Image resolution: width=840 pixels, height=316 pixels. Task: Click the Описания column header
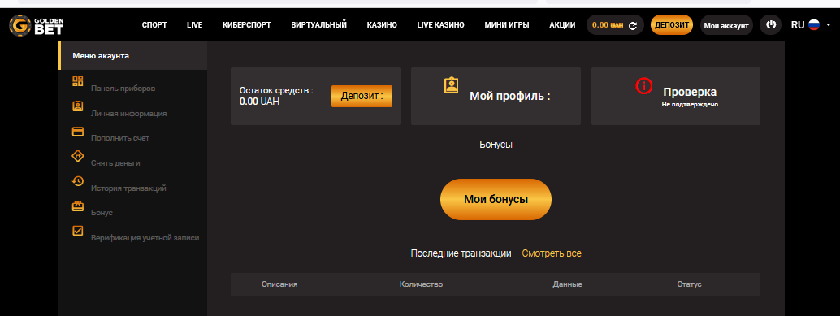point(279,284)
